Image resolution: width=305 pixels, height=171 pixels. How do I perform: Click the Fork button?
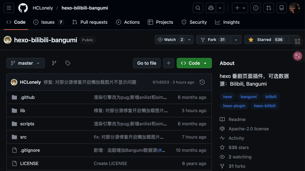tap(213, 40)
